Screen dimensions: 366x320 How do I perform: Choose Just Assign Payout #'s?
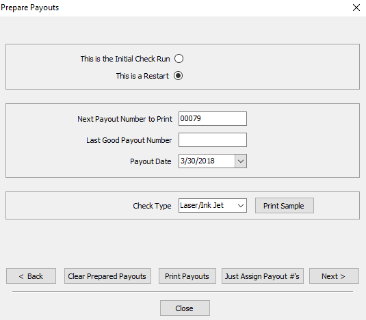[x=263, y=276]
